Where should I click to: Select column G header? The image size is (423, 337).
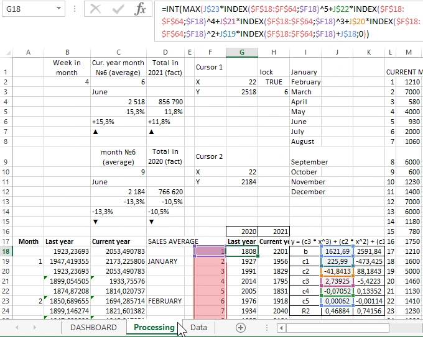pos(242,53)
